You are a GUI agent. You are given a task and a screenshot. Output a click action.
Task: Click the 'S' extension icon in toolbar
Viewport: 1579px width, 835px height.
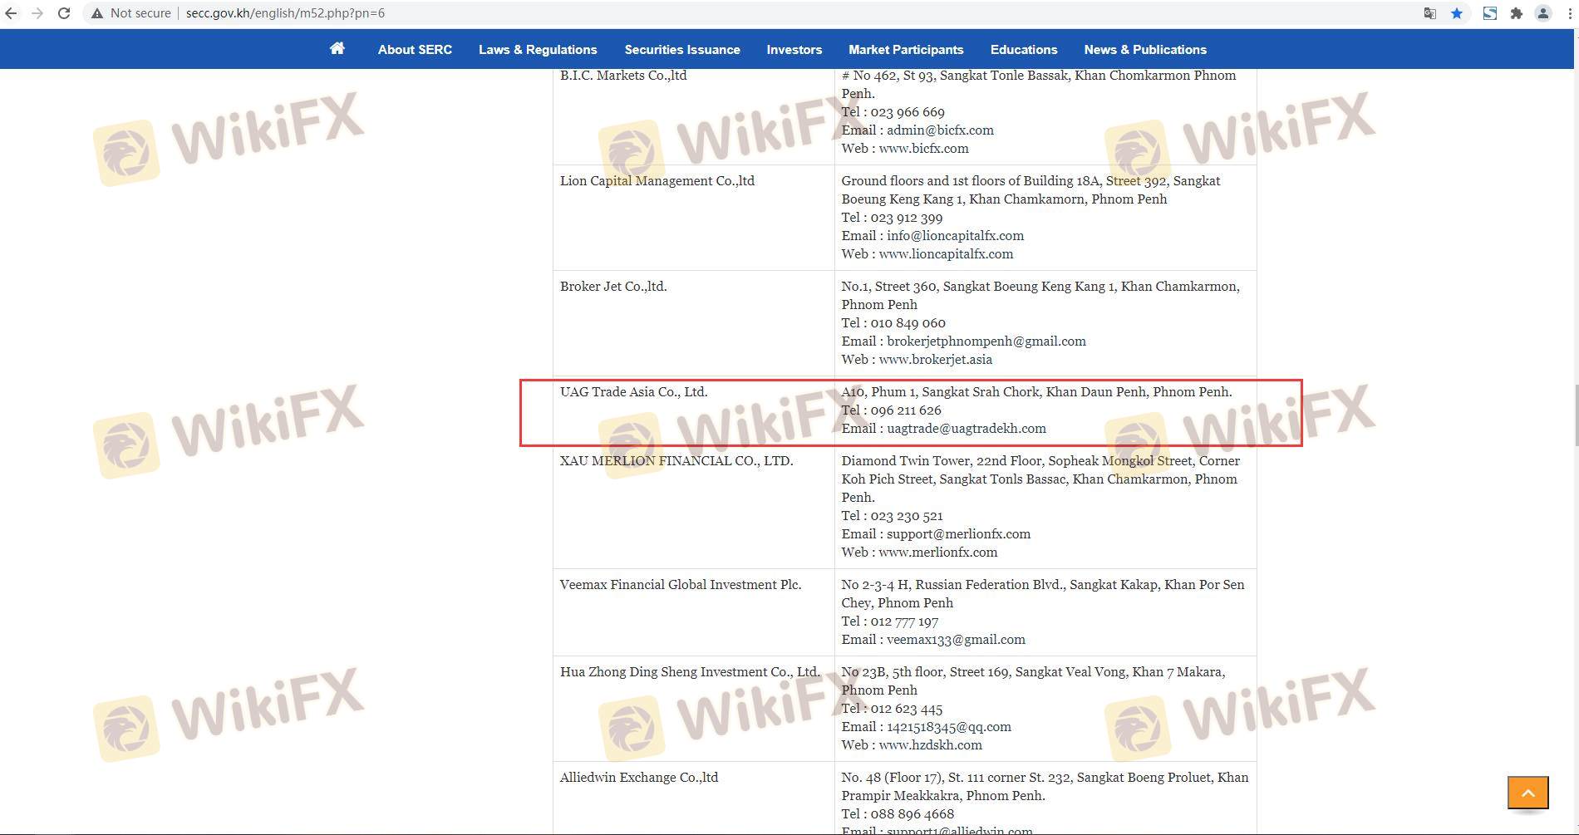(1490, 13)
